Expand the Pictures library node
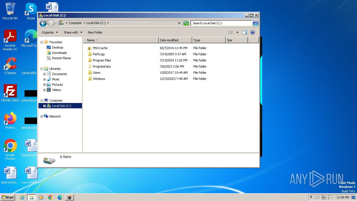The width and height of the screenshot is (357, 201). click(x=44, y=85)
